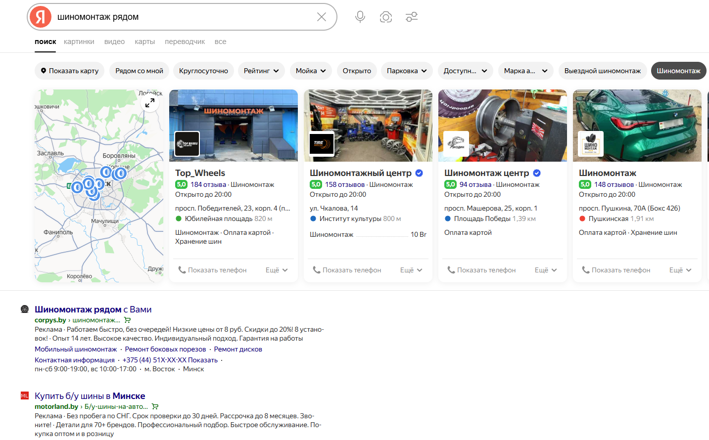Expand Ещё on the Шиномонтажный центр card
This screenshot has width=709, height=440.
(411, 270)
